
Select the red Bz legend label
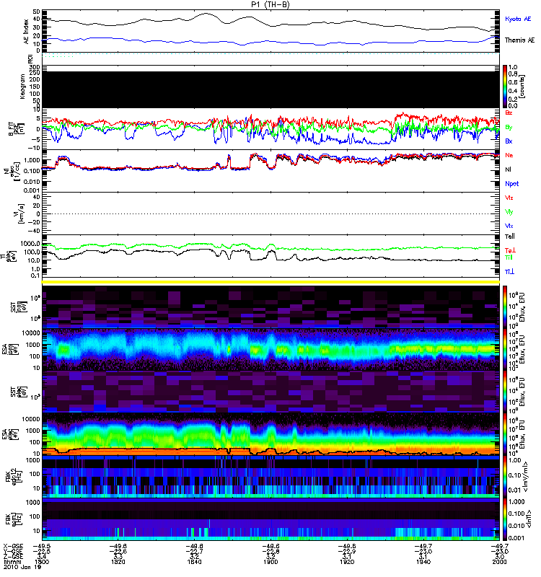pyautogui.click(x=509, y=113)
